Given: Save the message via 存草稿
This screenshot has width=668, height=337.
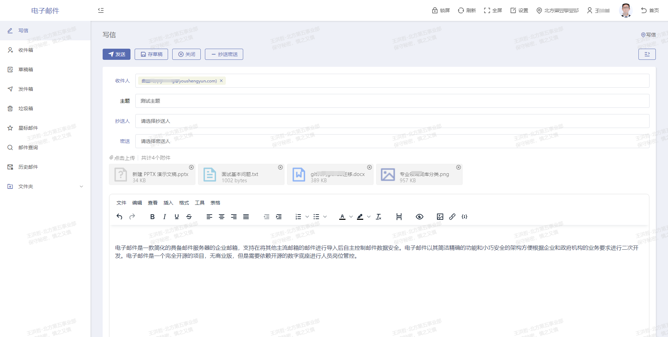Looking at the screenshot, I should tap(151, 54).
